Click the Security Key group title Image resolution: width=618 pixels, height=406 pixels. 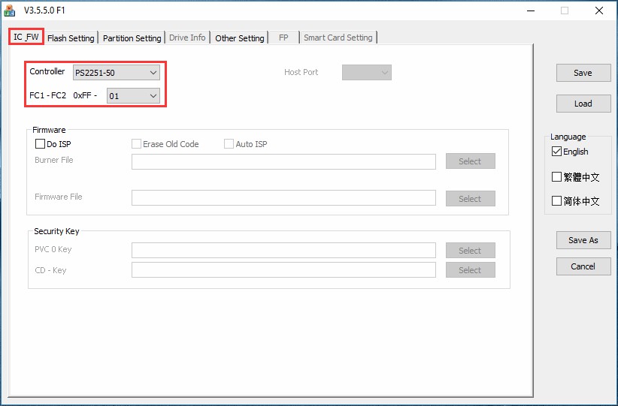pos(56,231)
